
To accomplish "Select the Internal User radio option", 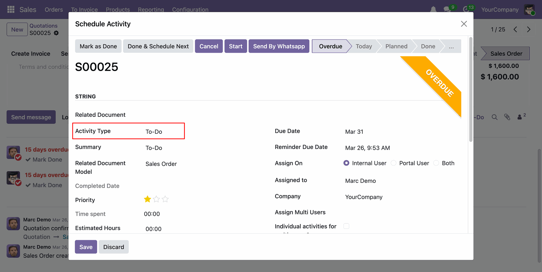I will [346, 163].
